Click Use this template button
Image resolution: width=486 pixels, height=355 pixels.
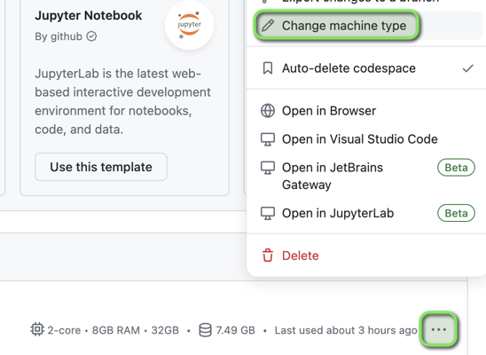(x=101, y=167)
